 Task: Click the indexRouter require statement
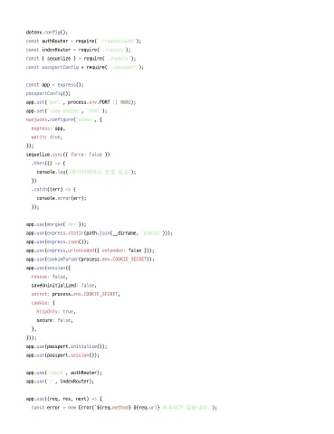click(x=79, y=50)
